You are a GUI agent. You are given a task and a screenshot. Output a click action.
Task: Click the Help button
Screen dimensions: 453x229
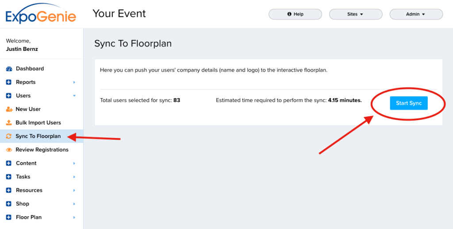click(x=295, y=14)
